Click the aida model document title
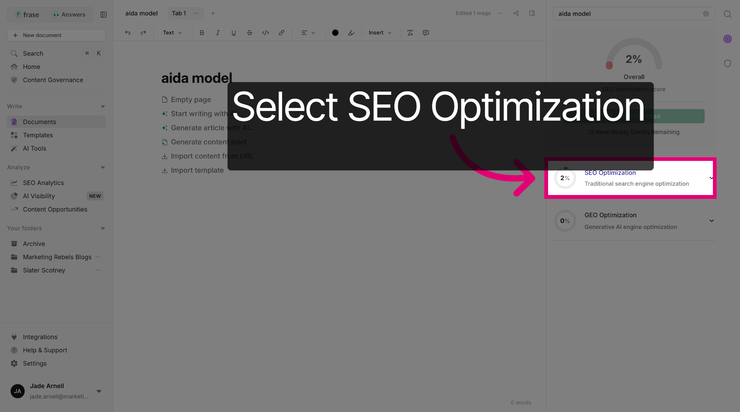This screenshot has width=740, height=412. click(x=197, y=78)
